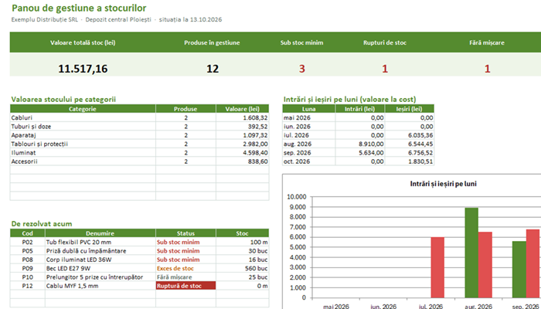Click the value cell 2.982,00
Image resolution: width=541 pixels, height=309 pixels.
click(242, 144)
